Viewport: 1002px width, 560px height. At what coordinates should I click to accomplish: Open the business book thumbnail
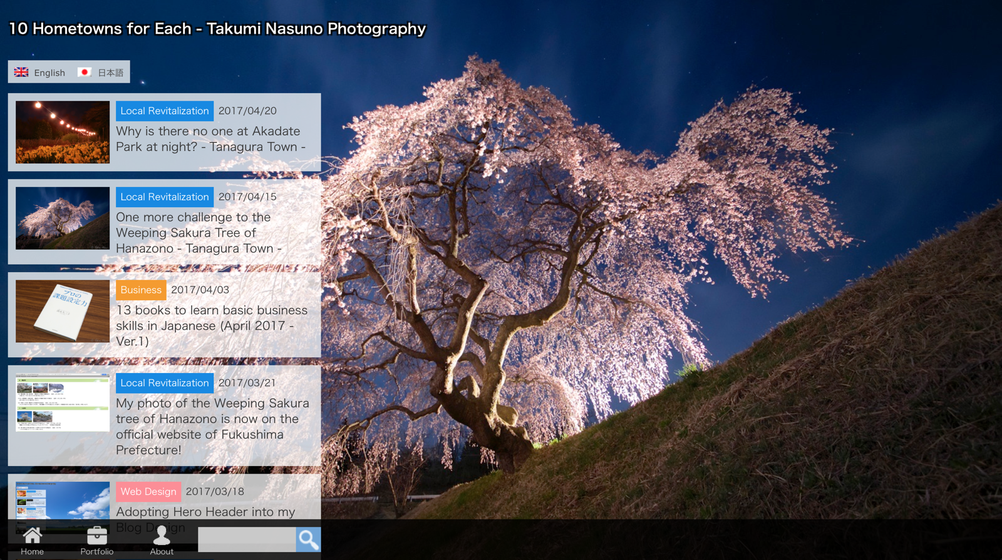point(63,311)
